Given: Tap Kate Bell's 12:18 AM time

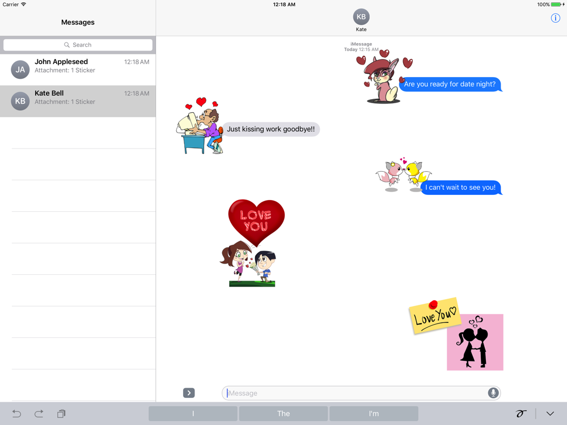Looking at the screenshot, I should [x=137, y=93].
